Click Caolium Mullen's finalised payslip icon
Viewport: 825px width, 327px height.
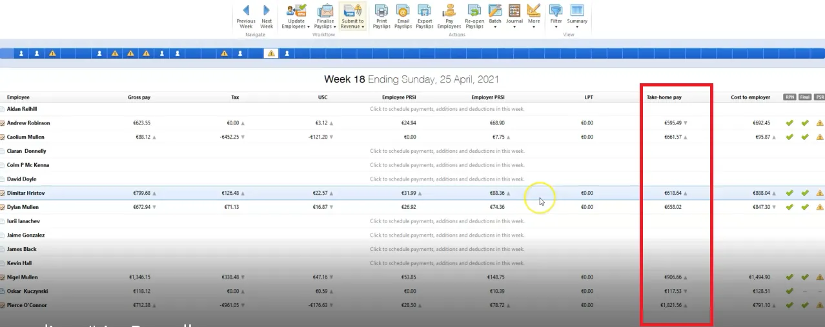pos(2,137)
